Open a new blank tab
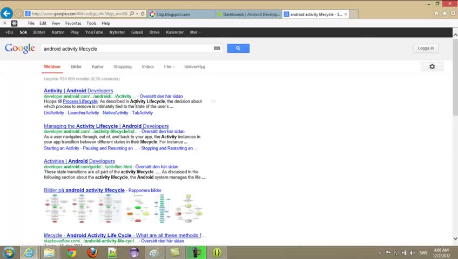This screenshot has height=259, width=458. pyautogui.click(x=353, y=14)
